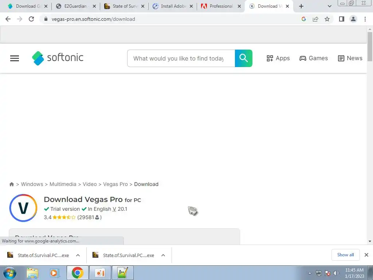This screenshot has width=373, height=280.
Task: Open Windows Explorer from taskbar
Action: [32, 273]
